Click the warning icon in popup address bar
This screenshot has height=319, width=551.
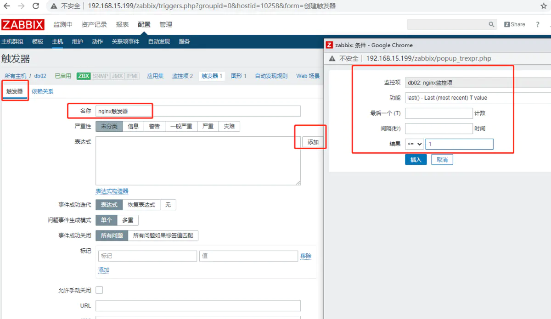333,59
